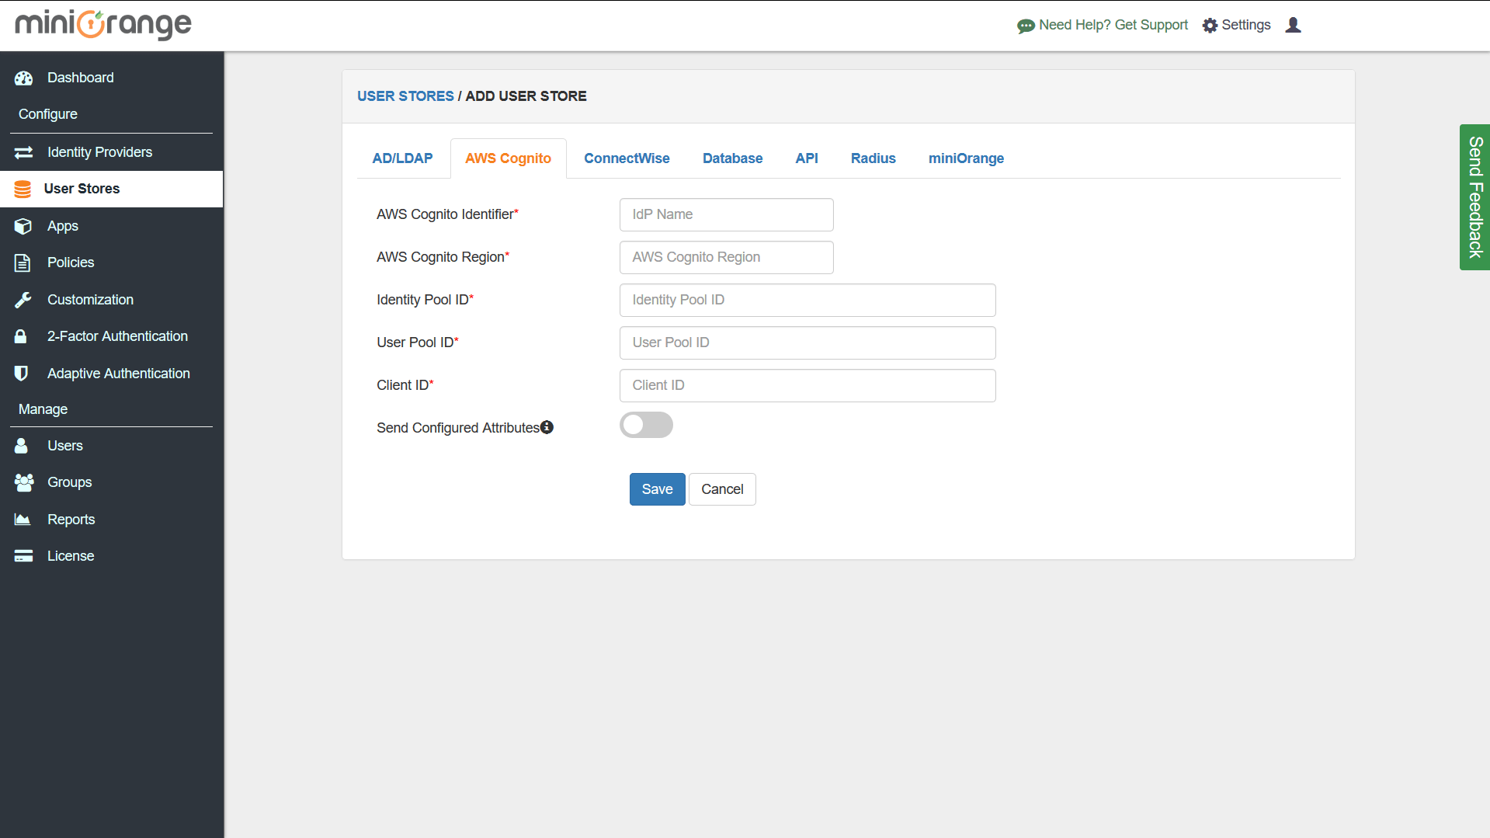Enable the Send Configured Attributes toggle
Screen dimensions: 1490x838
point(646,425)
